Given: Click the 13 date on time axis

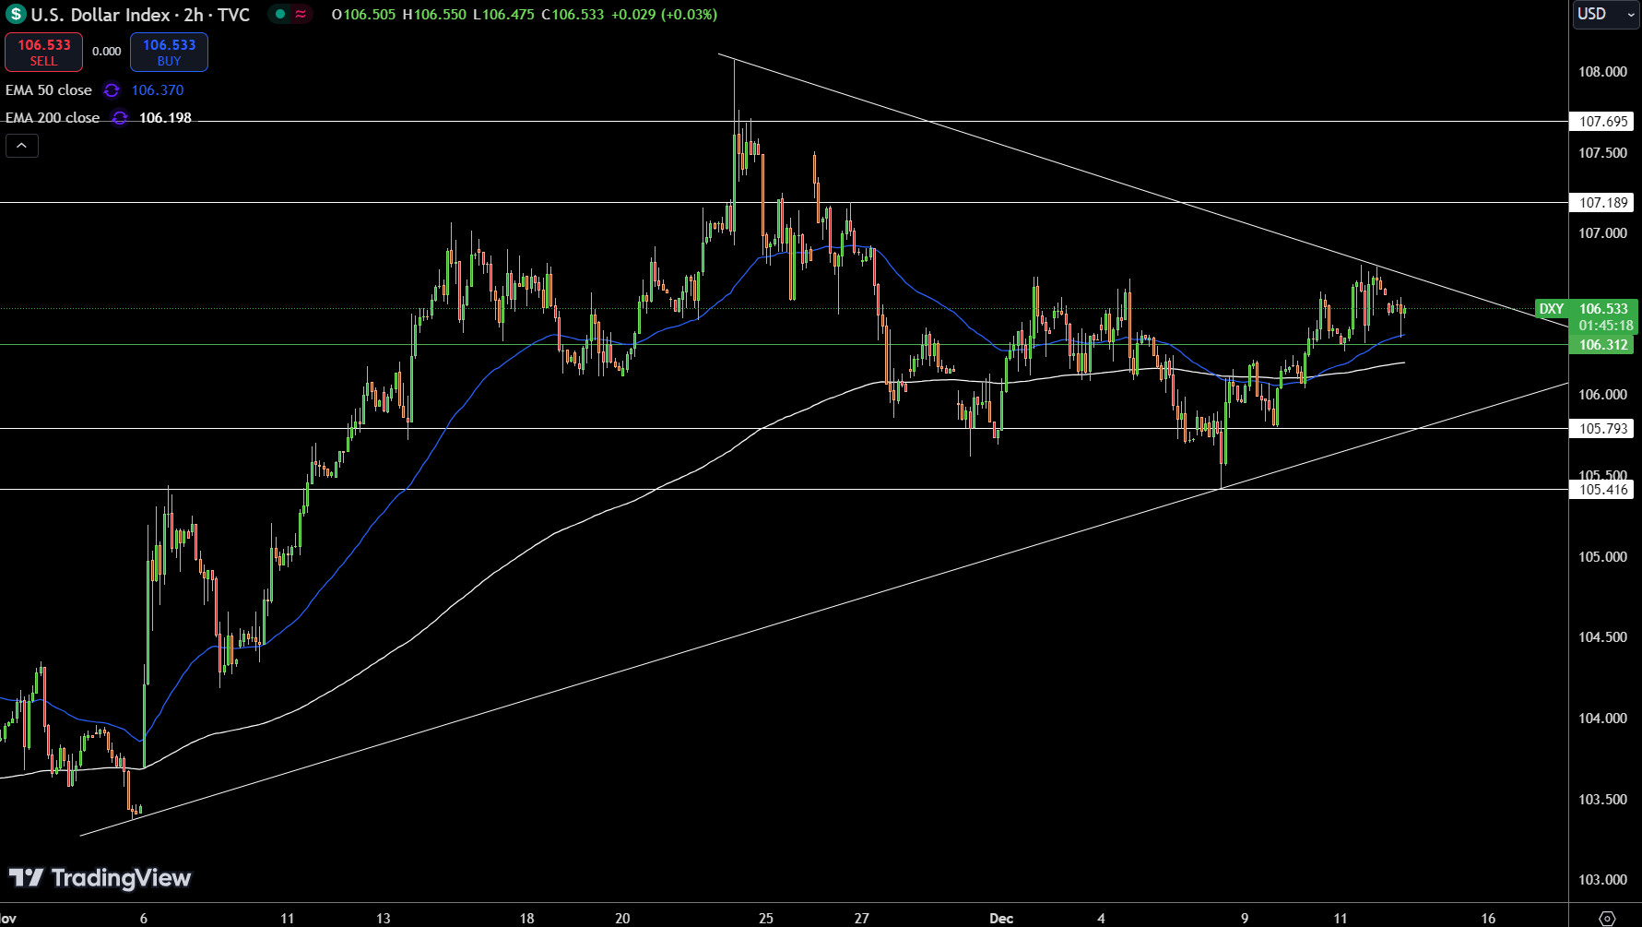Looking at the screenshot, I should [384, 919].
